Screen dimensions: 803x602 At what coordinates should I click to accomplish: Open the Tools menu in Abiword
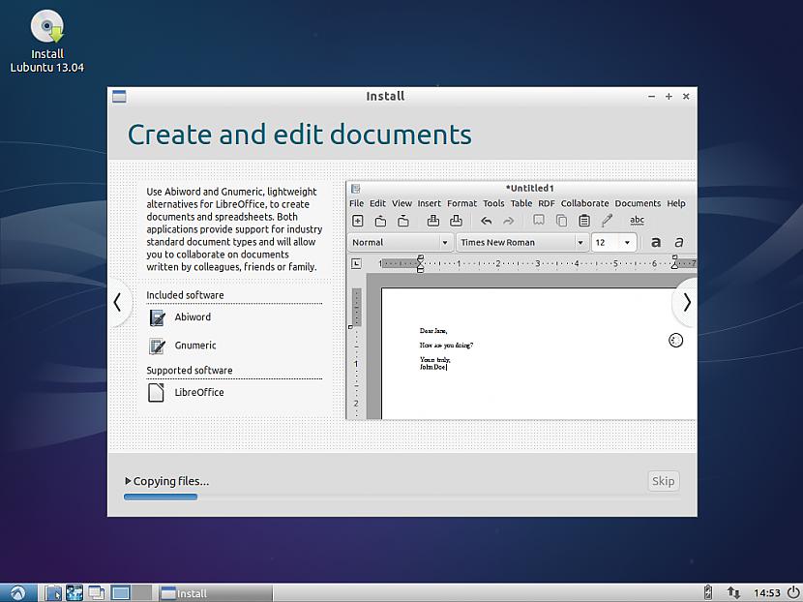[493, 203]
